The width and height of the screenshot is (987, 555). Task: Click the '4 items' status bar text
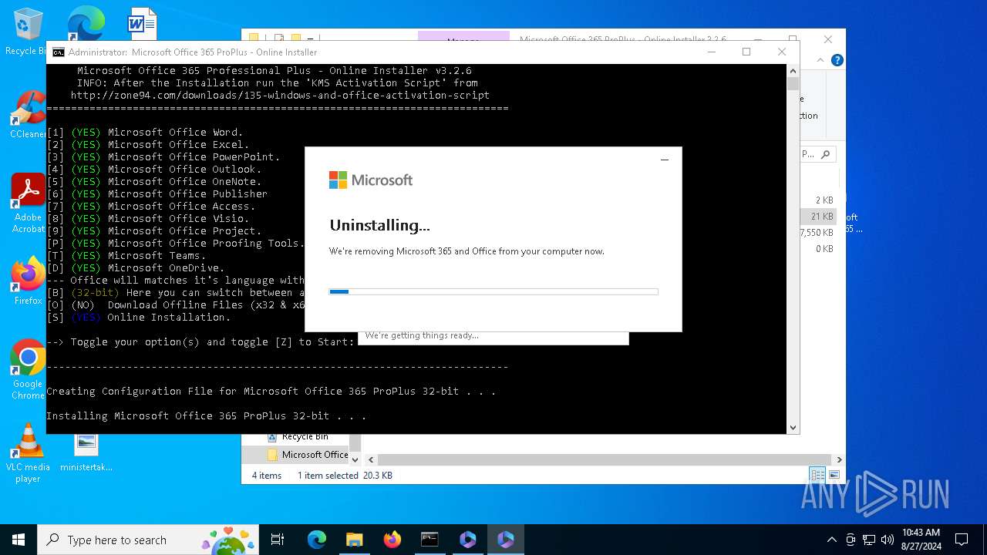click(x=267, y=476)
